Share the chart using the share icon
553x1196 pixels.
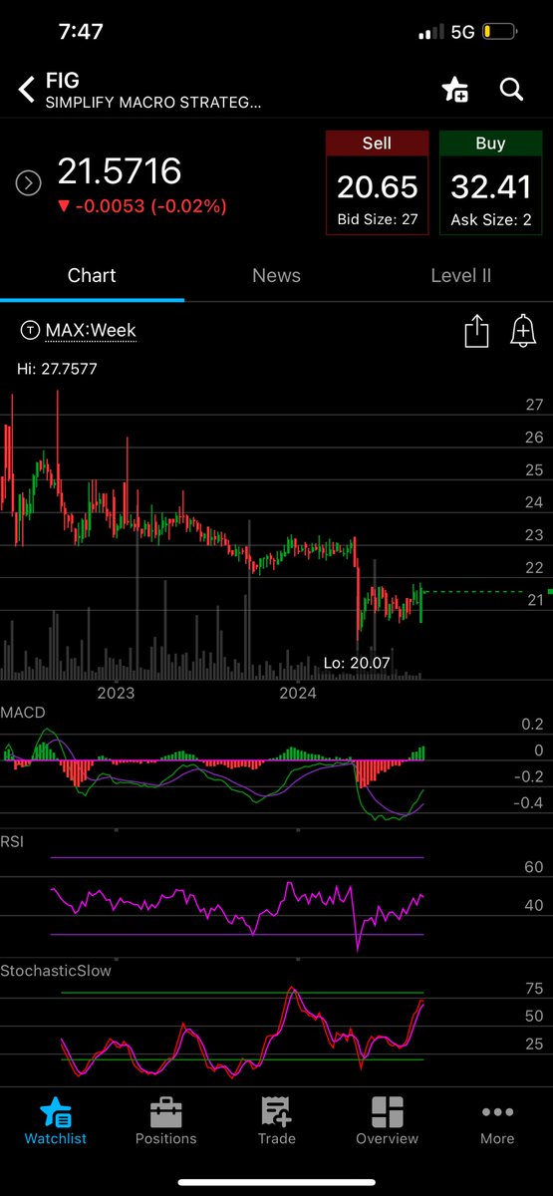[477, 330]
